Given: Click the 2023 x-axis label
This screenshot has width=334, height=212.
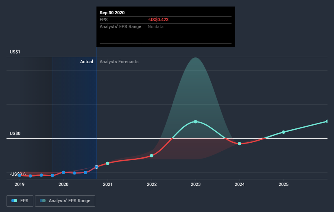Looking at the screenshot, I should point(196,184).
